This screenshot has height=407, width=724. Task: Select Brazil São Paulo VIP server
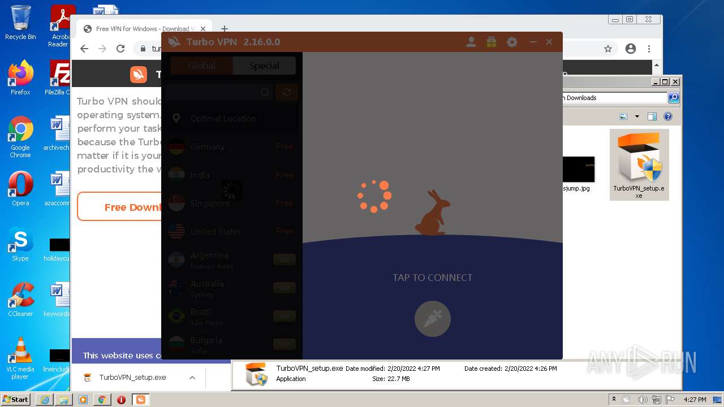(x=232, y=317)
